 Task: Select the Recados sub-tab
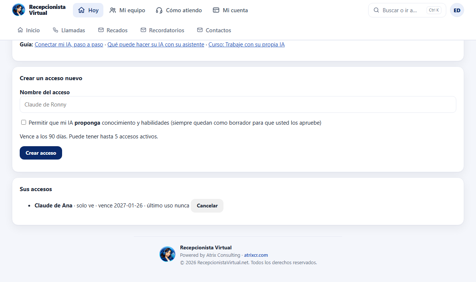tap(113, 30)
